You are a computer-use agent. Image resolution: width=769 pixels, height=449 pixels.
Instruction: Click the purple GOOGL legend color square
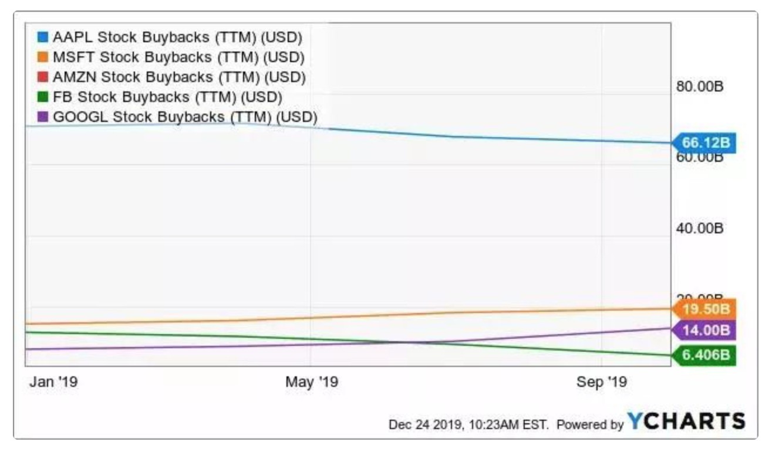point(42,115)
